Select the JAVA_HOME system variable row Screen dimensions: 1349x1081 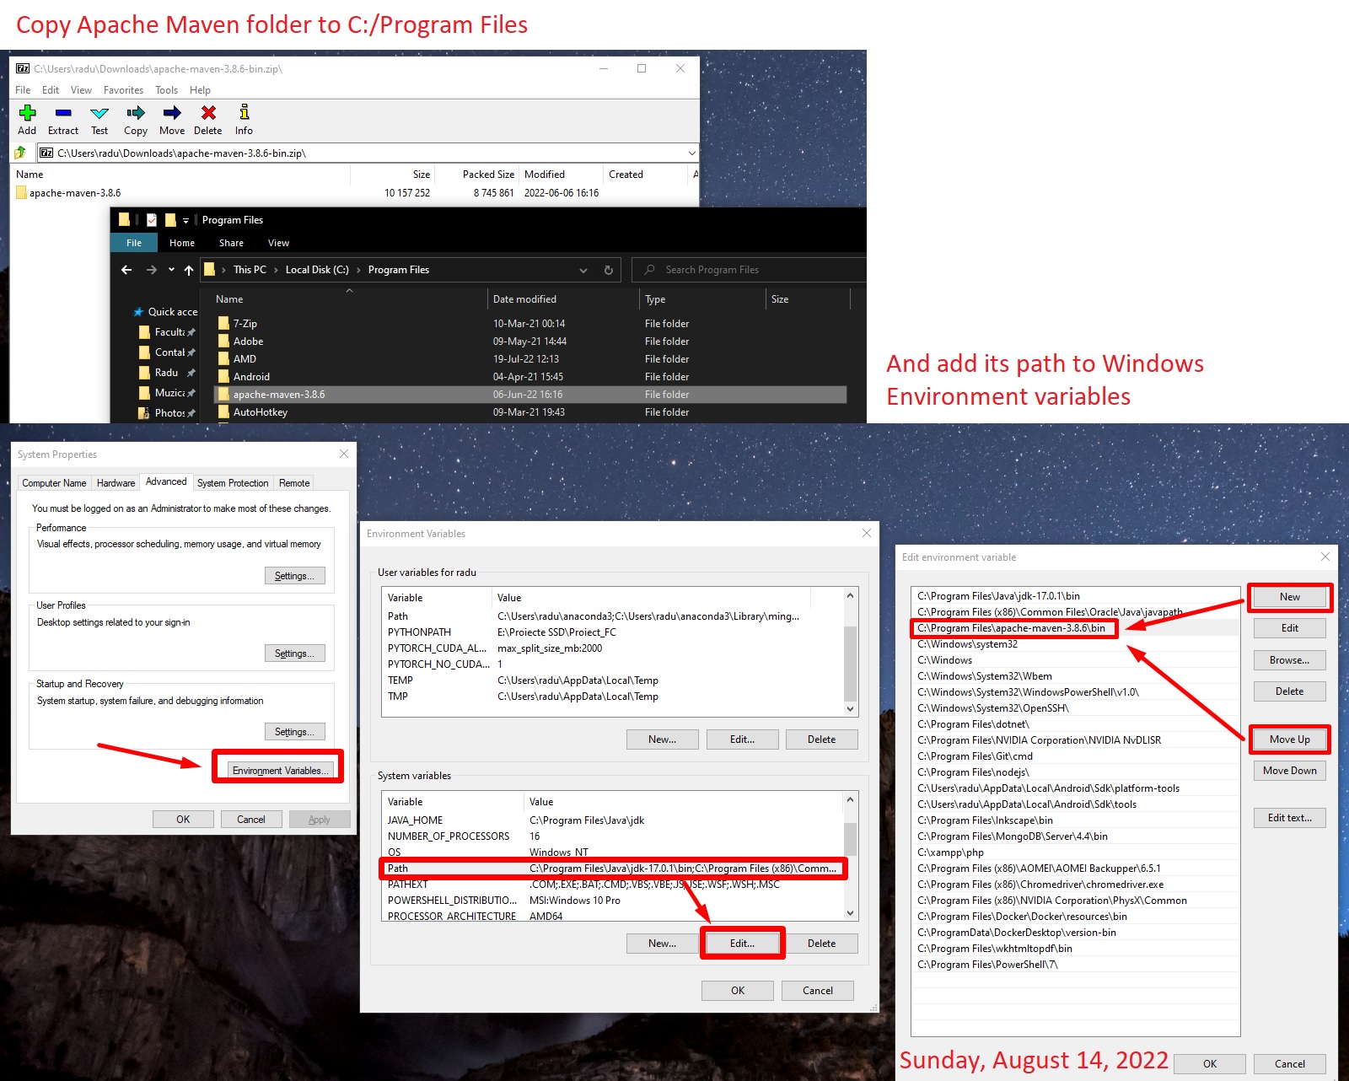(x=612, y=820)
